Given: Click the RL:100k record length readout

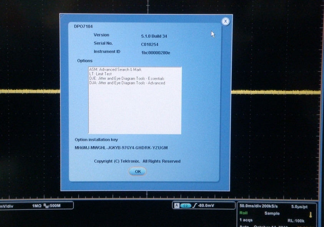Looking at the screenshot, I should tap(296, 221).
